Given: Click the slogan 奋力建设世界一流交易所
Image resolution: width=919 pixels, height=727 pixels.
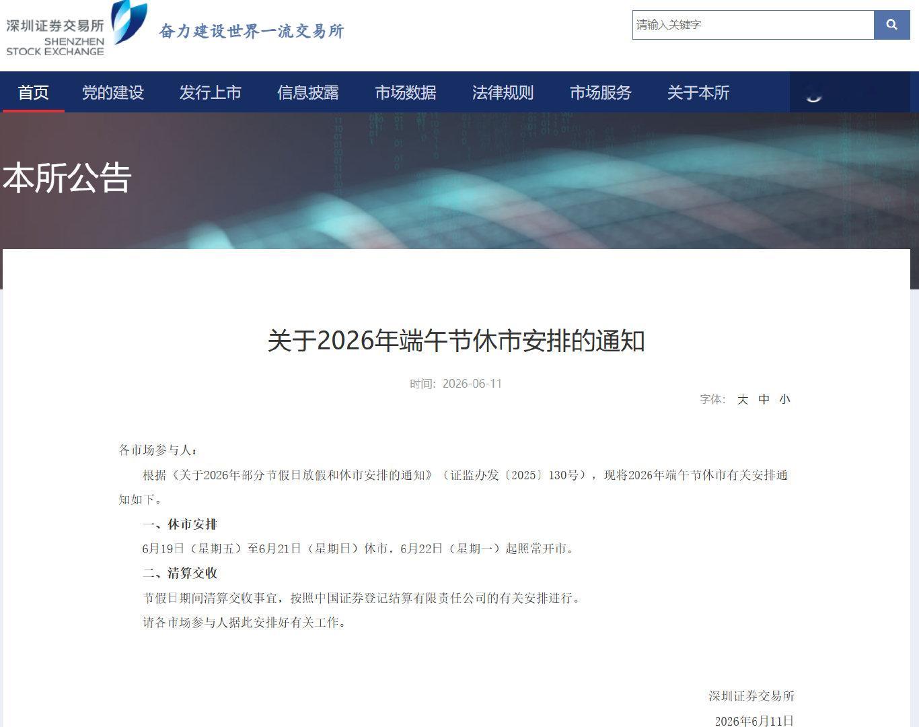Looking at the screenshot, I should [252, 31].
